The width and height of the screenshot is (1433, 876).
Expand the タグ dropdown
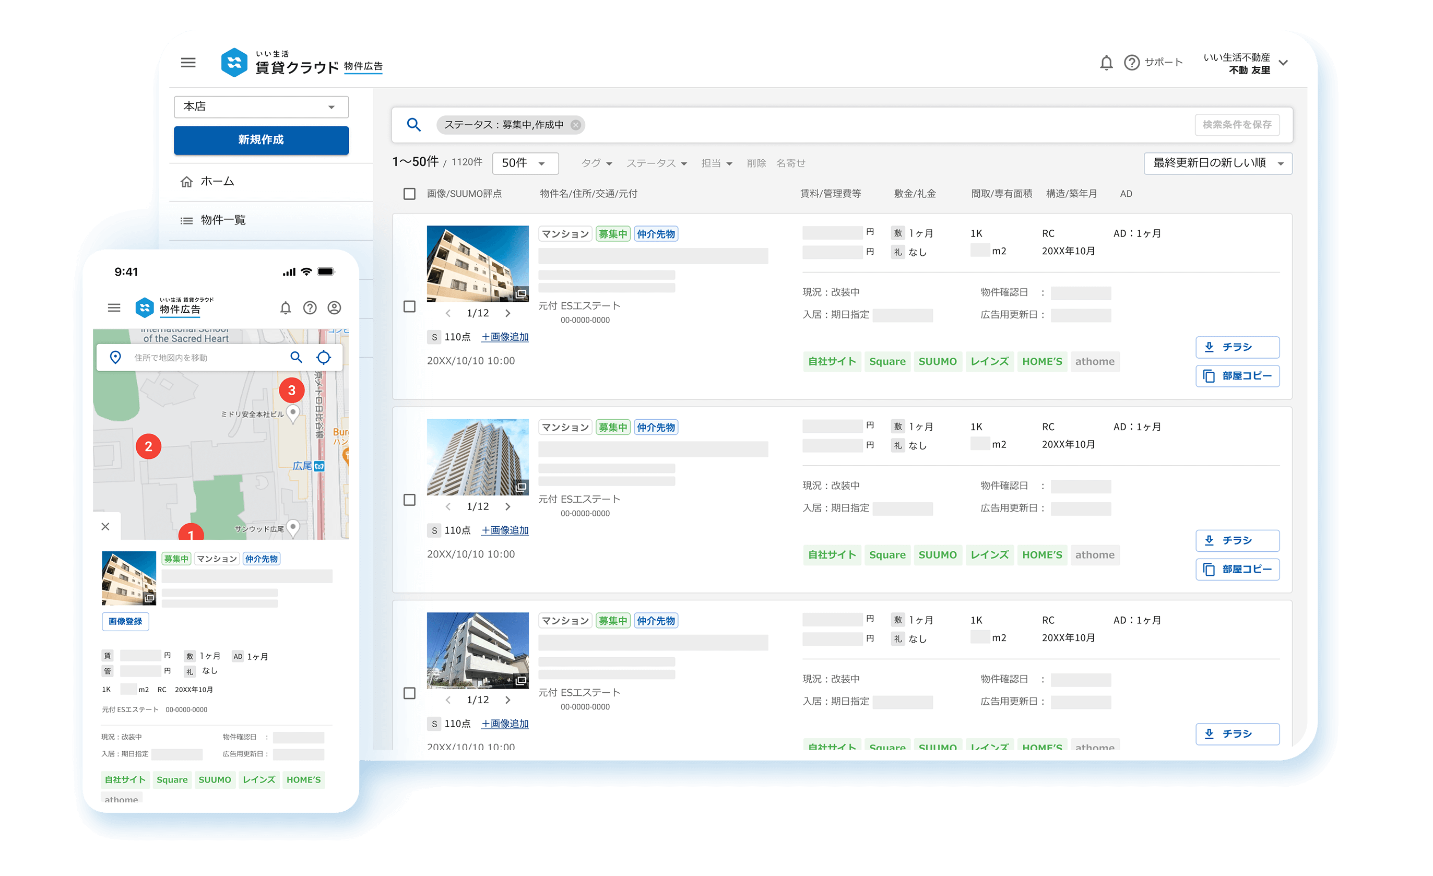[597, 163]
